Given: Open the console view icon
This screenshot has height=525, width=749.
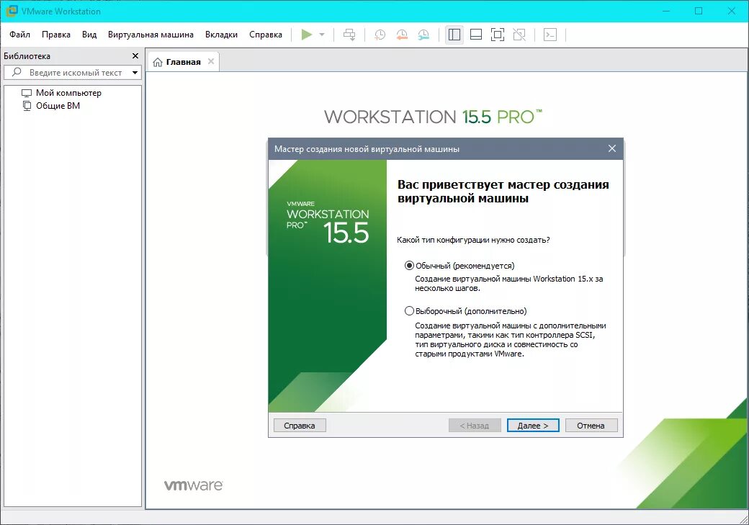Looking at the screenshot, I should point(550,35).
